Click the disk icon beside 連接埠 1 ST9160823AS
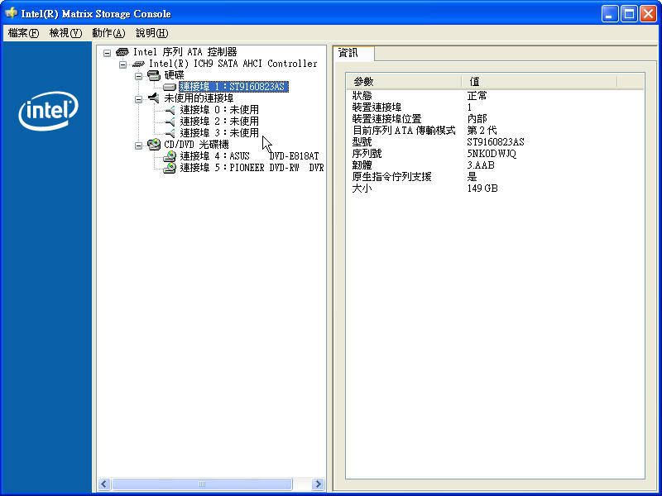662x496 pixels. [170, 87]
